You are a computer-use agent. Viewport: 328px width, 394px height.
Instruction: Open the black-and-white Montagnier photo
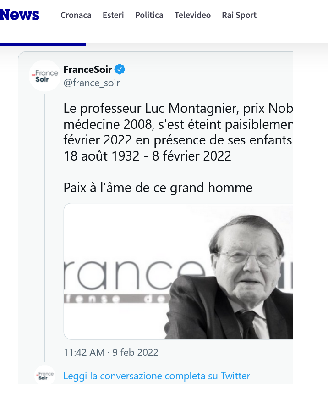click(178, 271)
